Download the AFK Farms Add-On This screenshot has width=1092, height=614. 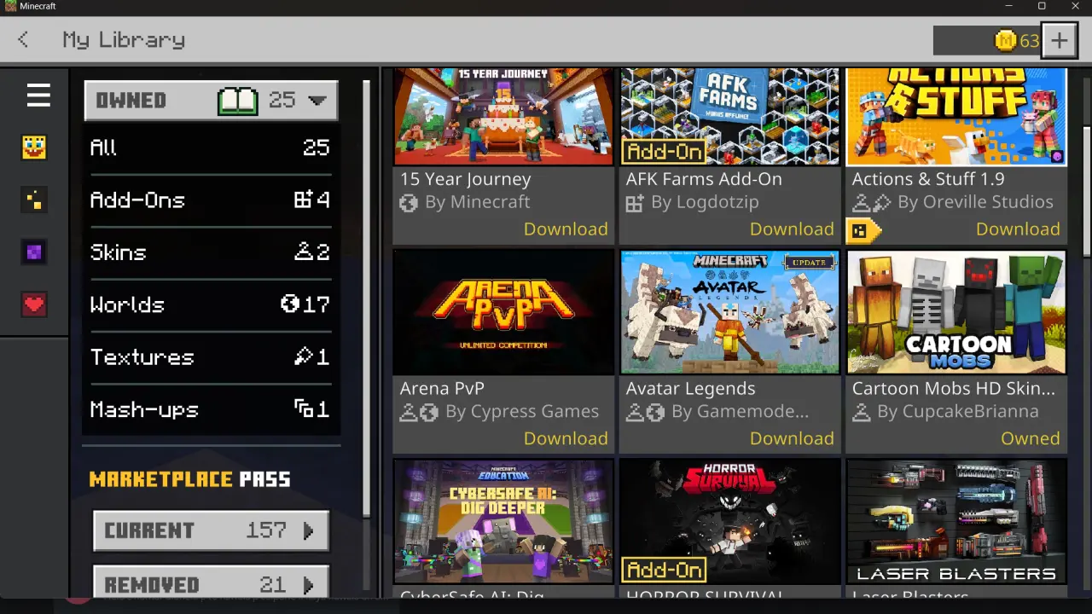click(792, 229)
